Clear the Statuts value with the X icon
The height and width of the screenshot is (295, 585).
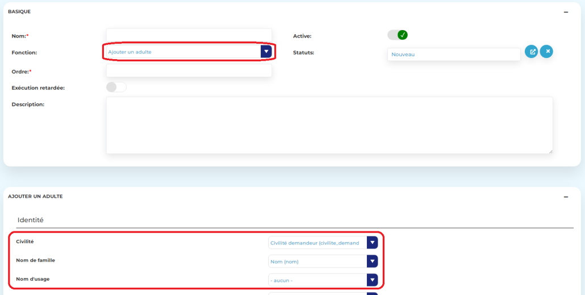546,52
